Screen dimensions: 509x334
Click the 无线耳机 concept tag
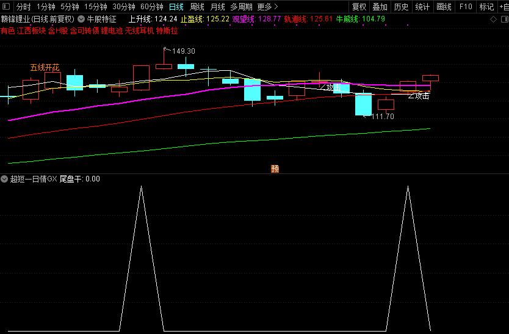click(140, 31)
